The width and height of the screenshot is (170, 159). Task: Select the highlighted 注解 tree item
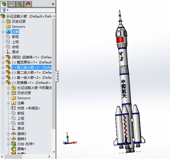15,32
